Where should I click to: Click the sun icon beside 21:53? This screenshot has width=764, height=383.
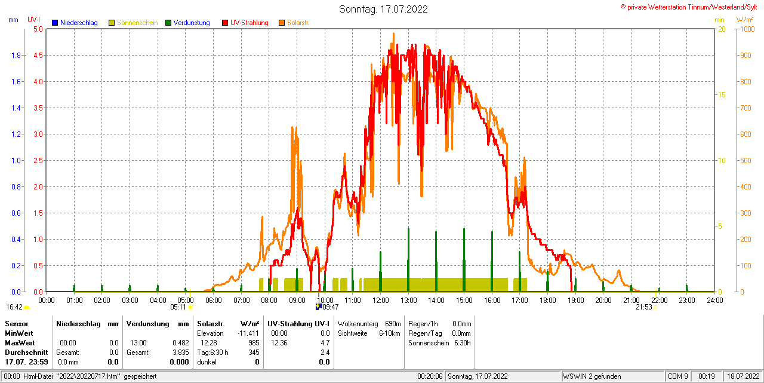tap(655, 307)
